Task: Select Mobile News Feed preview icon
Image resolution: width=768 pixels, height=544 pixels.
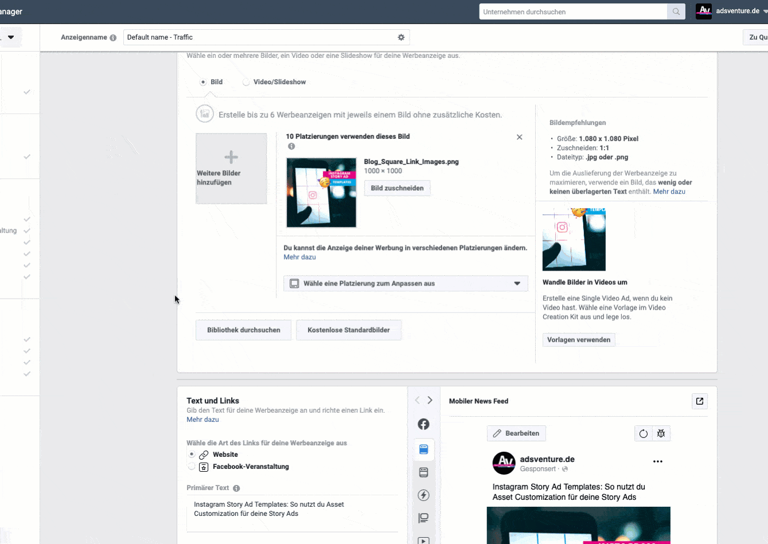Action: (423, 449)
